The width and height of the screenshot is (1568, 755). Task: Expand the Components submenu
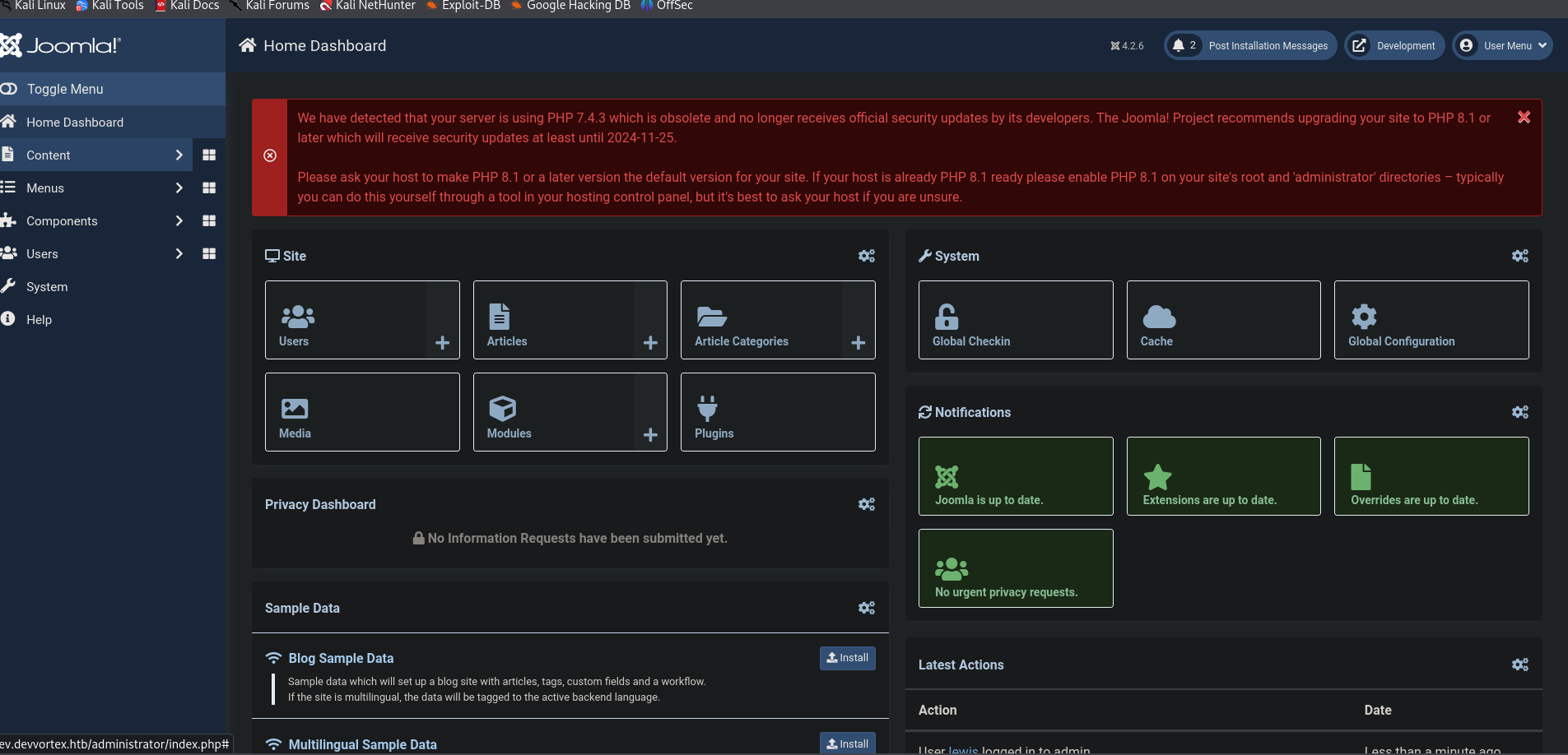tap(179, 220)
